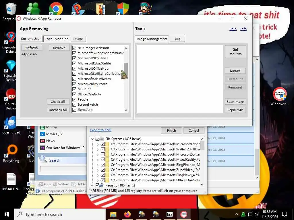Image resolution: width=294 pixels, height=220 pixels.
Task: Select Movies _TV in uninstaller list
Action: coord(54,134)
